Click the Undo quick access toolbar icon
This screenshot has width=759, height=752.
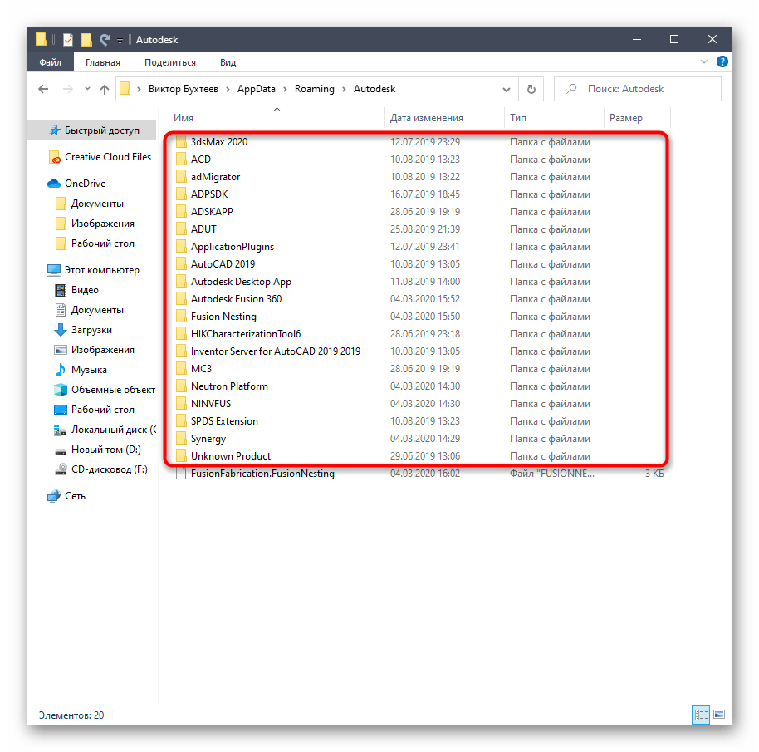pos(105,39)
